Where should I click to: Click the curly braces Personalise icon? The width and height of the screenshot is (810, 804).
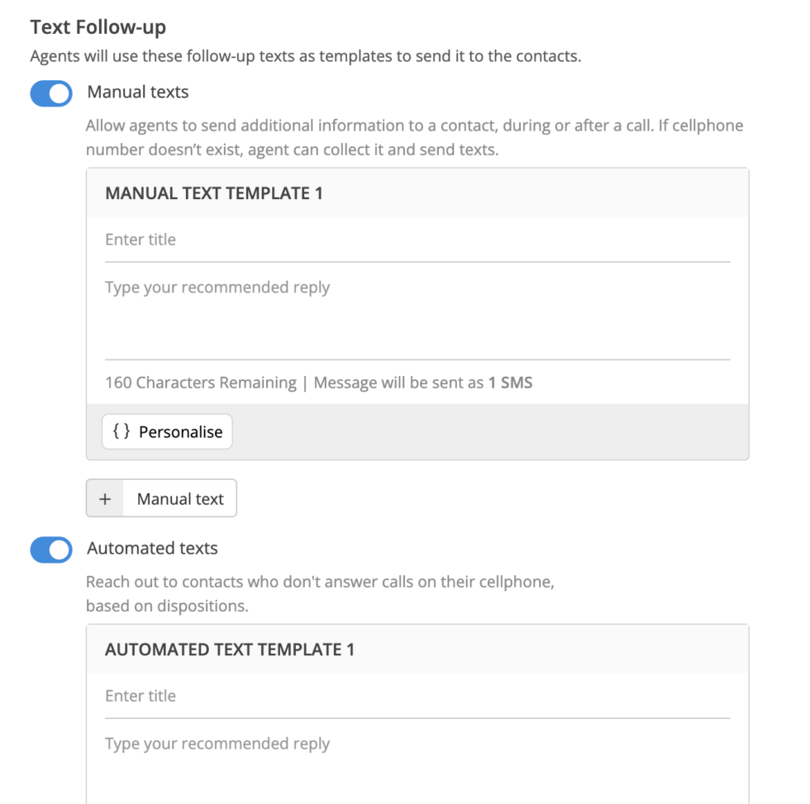click(121, 431)
